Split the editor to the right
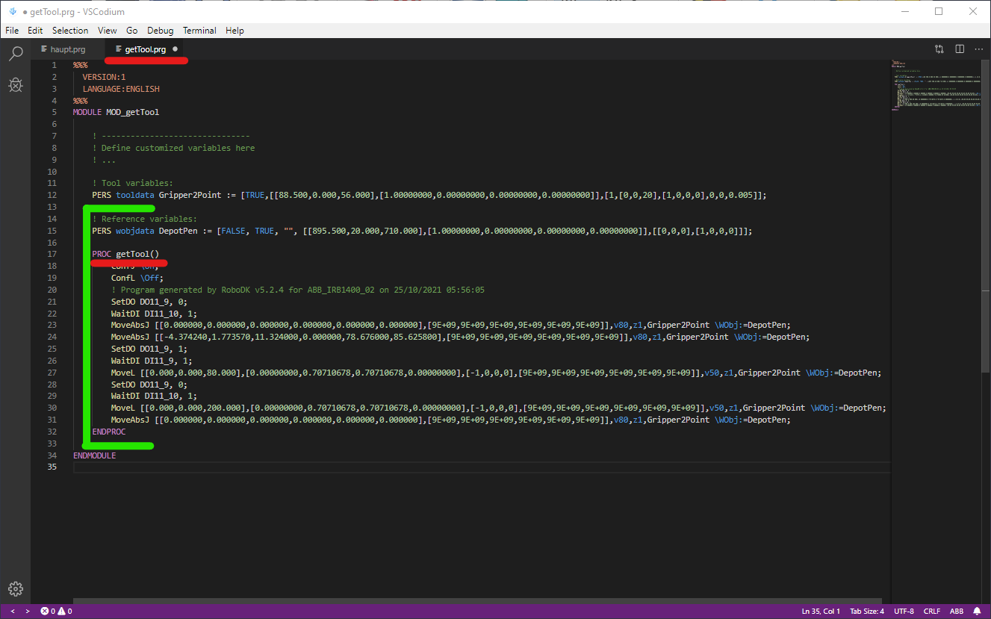 click(959, 49)
